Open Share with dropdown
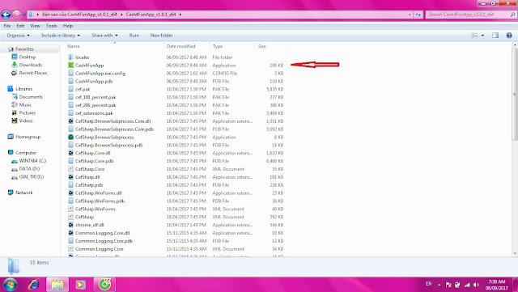This screenshot has height=292, width=518. tap(104, 36)
